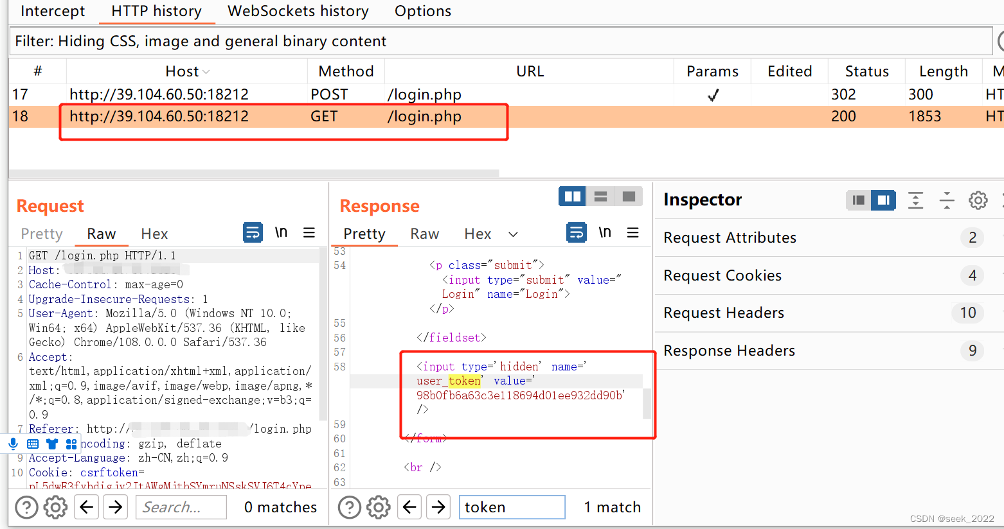The height and width of the screenshot is (529, 1004).
Task: Expand the Response view tabs dropdown chevron
Action: (513, 234)
